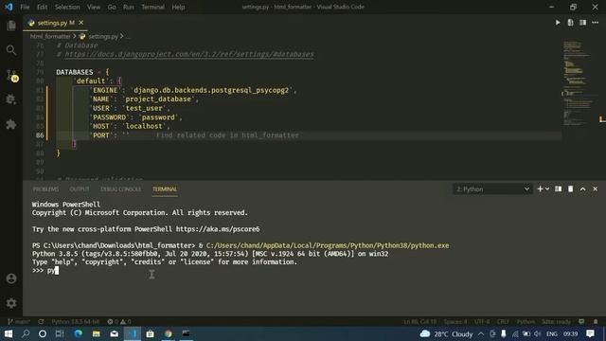The width and height of the screenshot is (606, 341).
Task: Kill the terminal with trash icon
Action: (x=570, y=189)
